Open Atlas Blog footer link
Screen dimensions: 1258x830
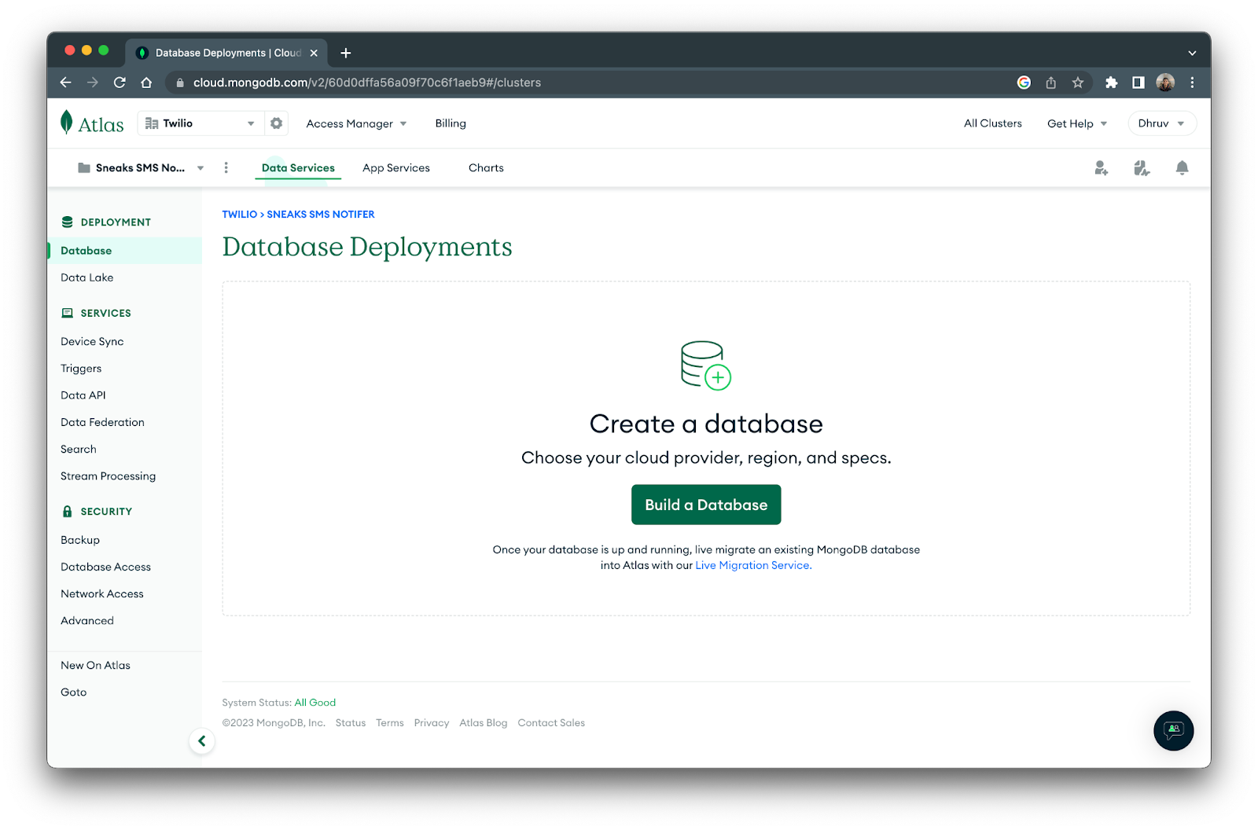(x=484, y=723)
